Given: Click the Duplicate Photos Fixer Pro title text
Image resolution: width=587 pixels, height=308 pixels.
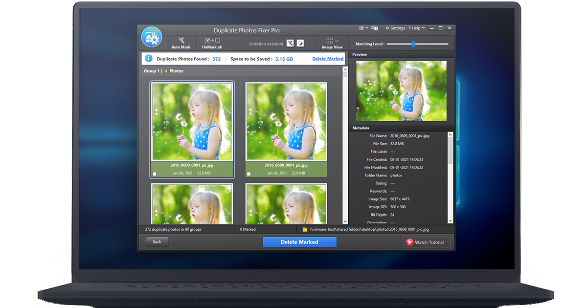Looking at the screenshot, I should [x=247, y=30].
